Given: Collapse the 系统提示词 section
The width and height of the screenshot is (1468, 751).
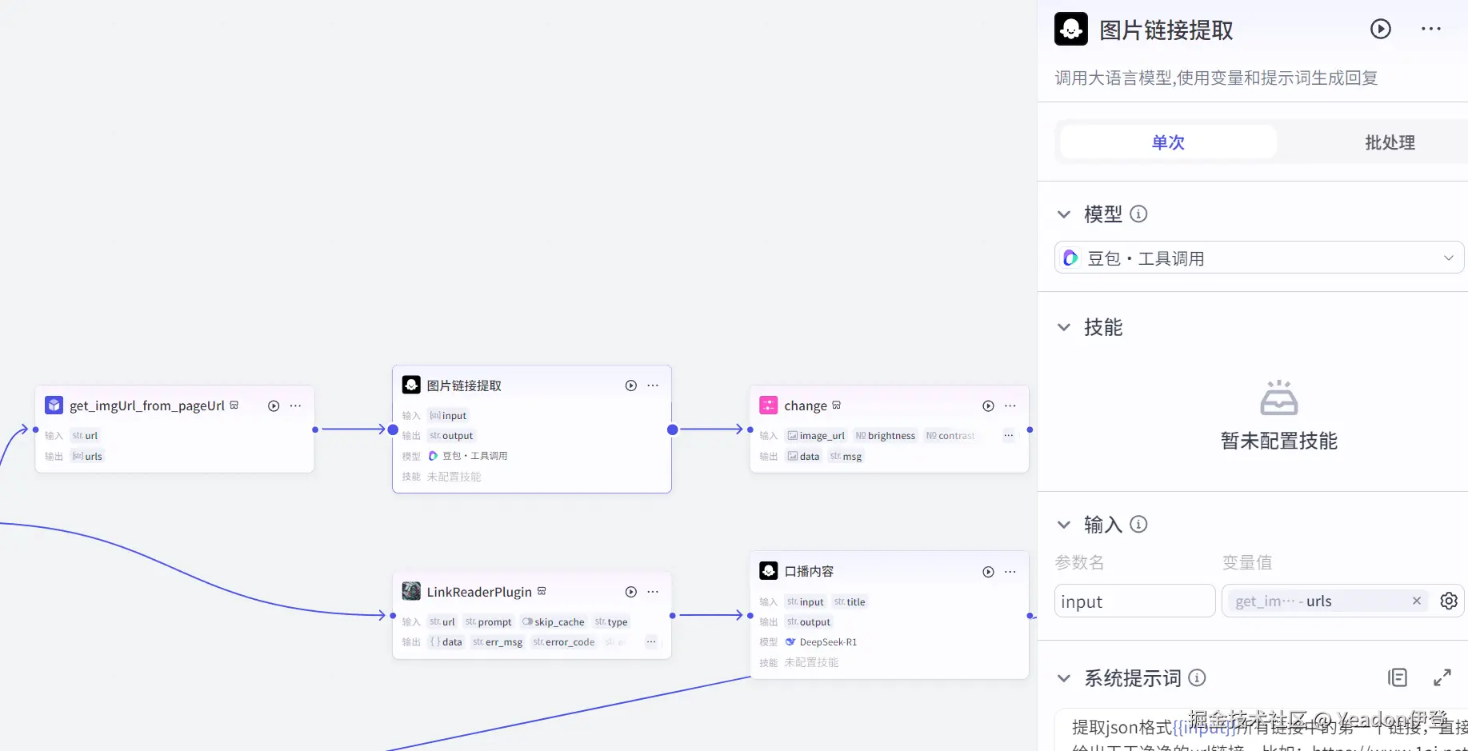Looking at the screenshot, I should coord(1064,678).
